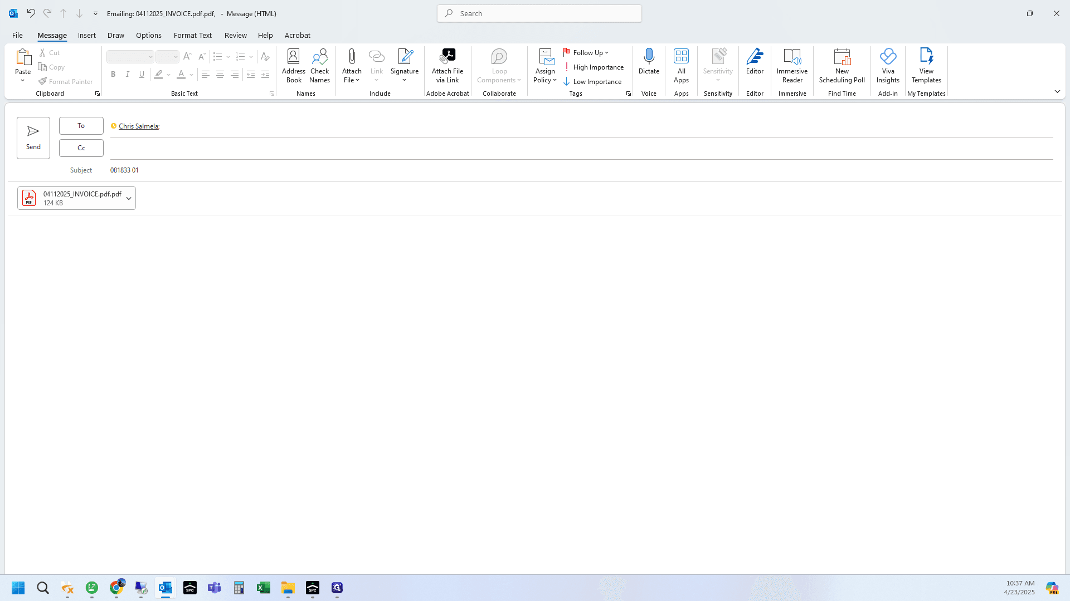Open Customize Quick Access Toolbar
1070x601 pixels.
point(95,13)
